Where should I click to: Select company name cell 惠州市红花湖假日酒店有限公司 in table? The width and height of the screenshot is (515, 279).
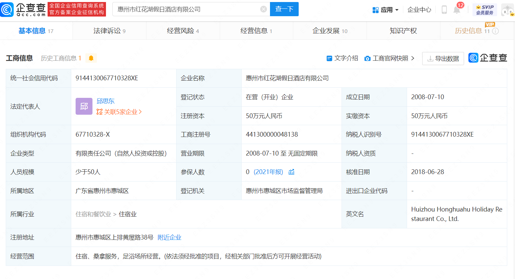point(287,78)
